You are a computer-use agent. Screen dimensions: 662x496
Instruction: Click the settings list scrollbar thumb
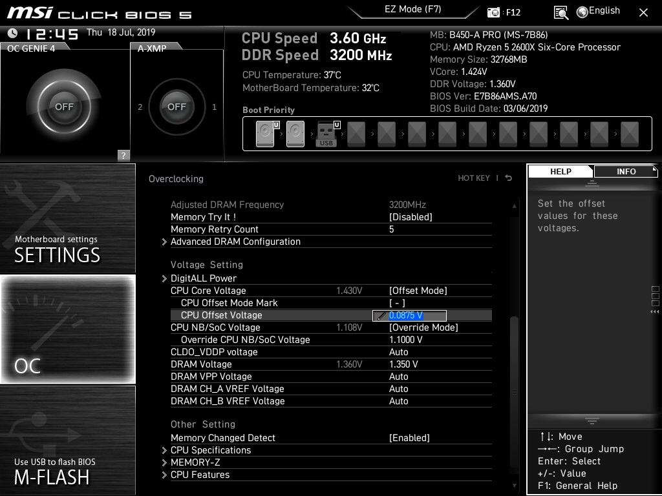[514, 392]
